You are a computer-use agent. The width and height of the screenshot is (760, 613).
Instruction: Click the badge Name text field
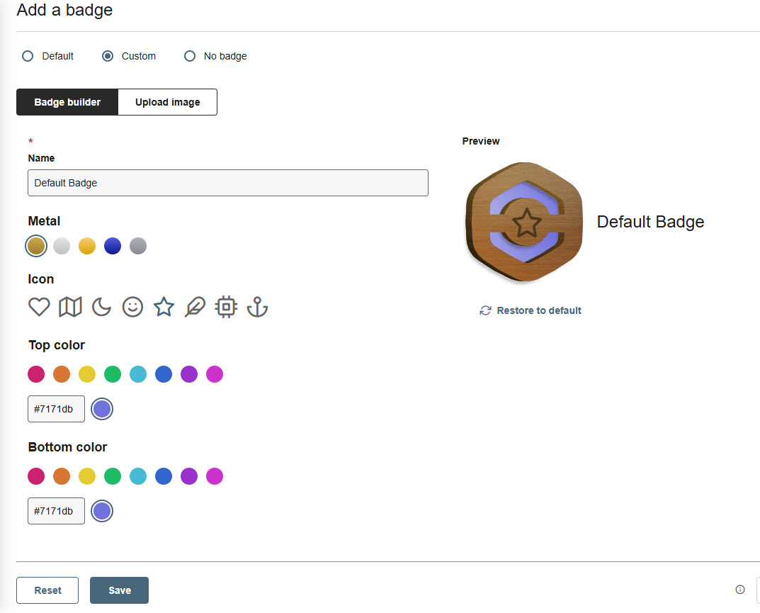[228, 183]
